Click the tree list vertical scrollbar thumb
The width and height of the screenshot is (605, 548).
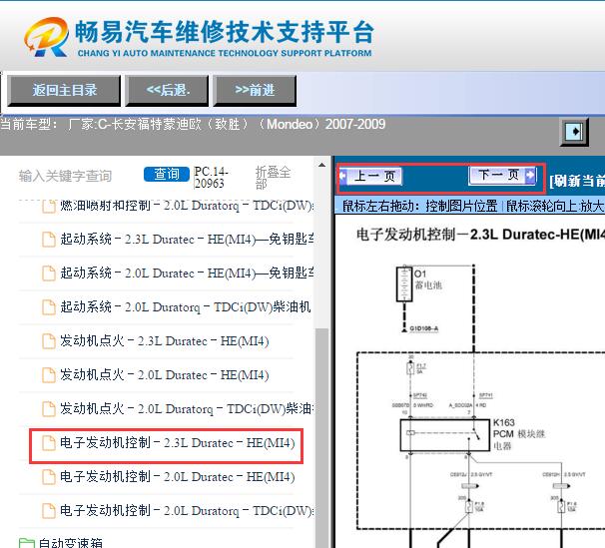coord(321,436)
